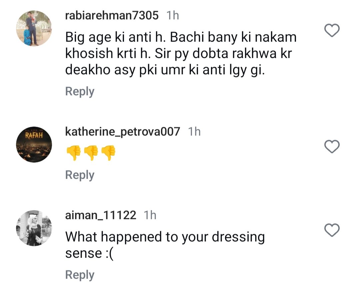This screenshot has width=360, height=289.
Task: Like rabiarehman7305's comment with the heart
Action: point(332,31)
